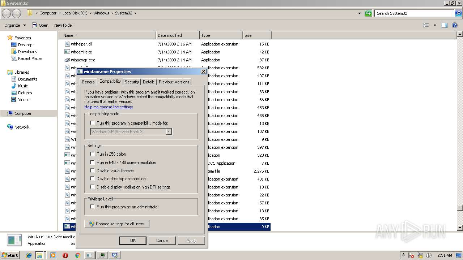Check Disable desktop composition

coord(92,179)
